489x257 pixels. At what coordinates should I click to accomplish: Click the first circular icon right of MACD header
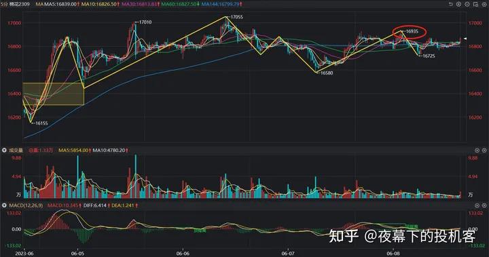pyautogui.click(x=477, y=205)
